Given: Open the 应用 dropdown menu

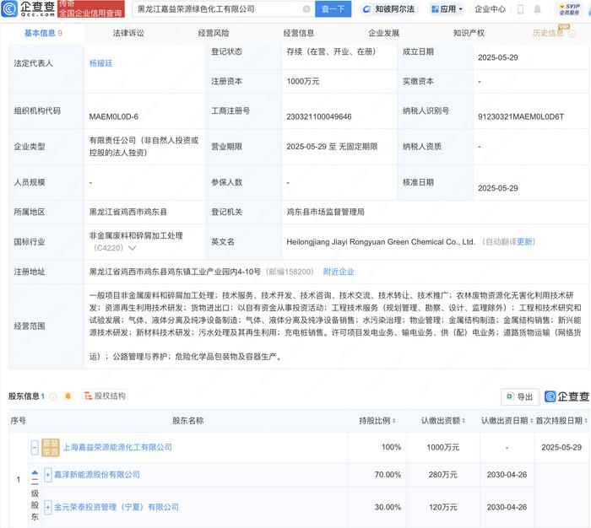Looking at the screenshot, I should [x=447, y=9].
